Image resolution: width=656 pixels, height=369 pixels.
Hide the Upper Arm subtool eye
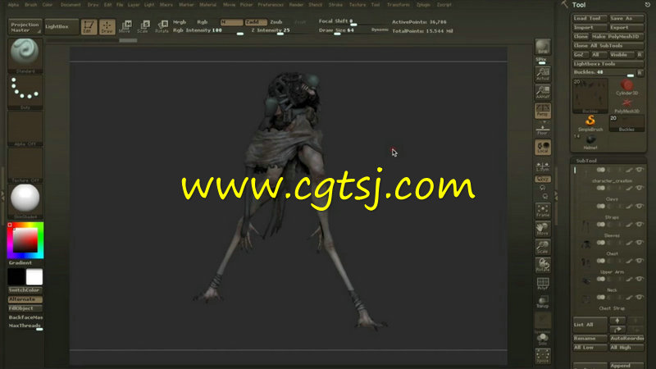click(640, 261)
